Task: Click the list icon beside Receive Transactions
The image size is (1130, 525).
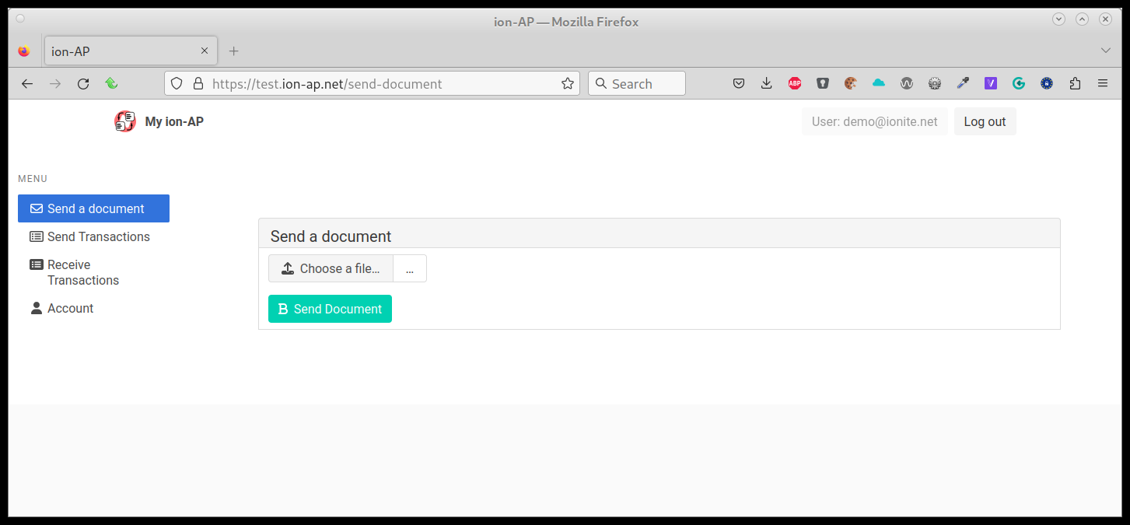Action: pyautogui.click(x=37, y=264)
